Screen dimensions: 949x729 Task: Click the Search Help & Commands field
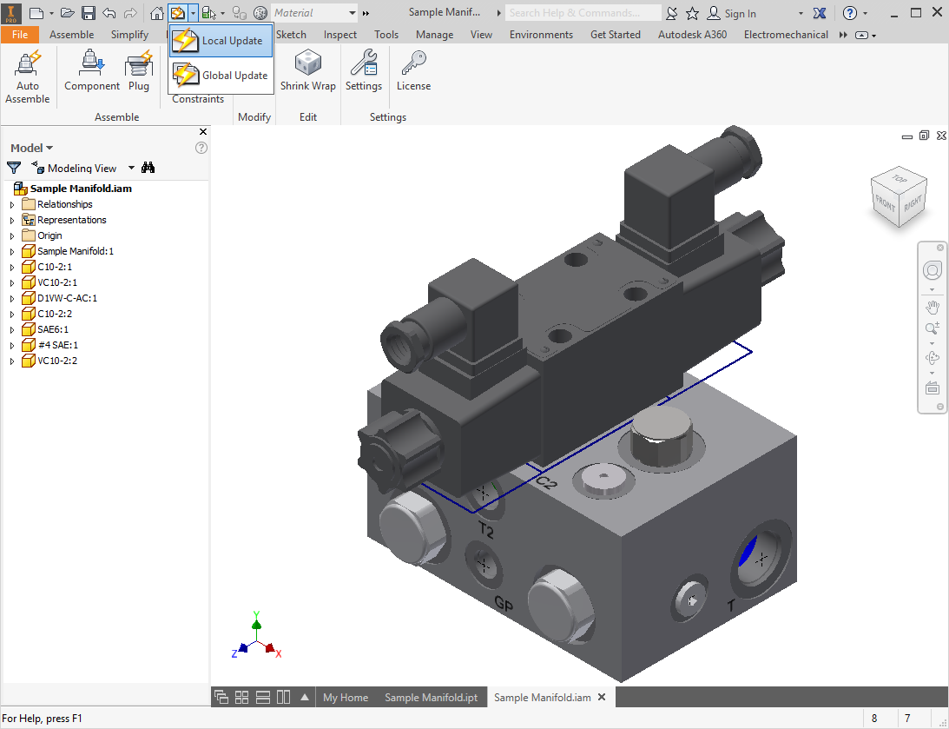click(583, 13)
